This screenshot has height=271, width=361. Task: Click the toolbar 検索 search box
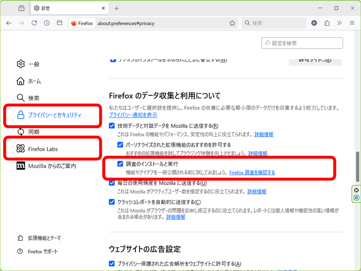tap(273, 23)
